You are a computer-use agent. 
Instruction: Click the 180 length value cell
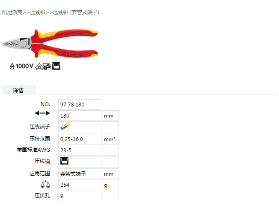click(80, 116)
